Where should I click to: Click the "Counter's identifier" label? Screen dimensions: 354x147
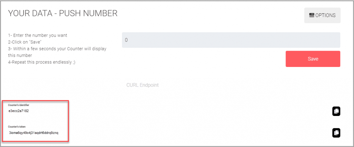pos(19,105)
